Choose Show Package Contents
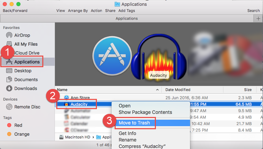Viewport: 263px width, 149px height. [145, 112]
